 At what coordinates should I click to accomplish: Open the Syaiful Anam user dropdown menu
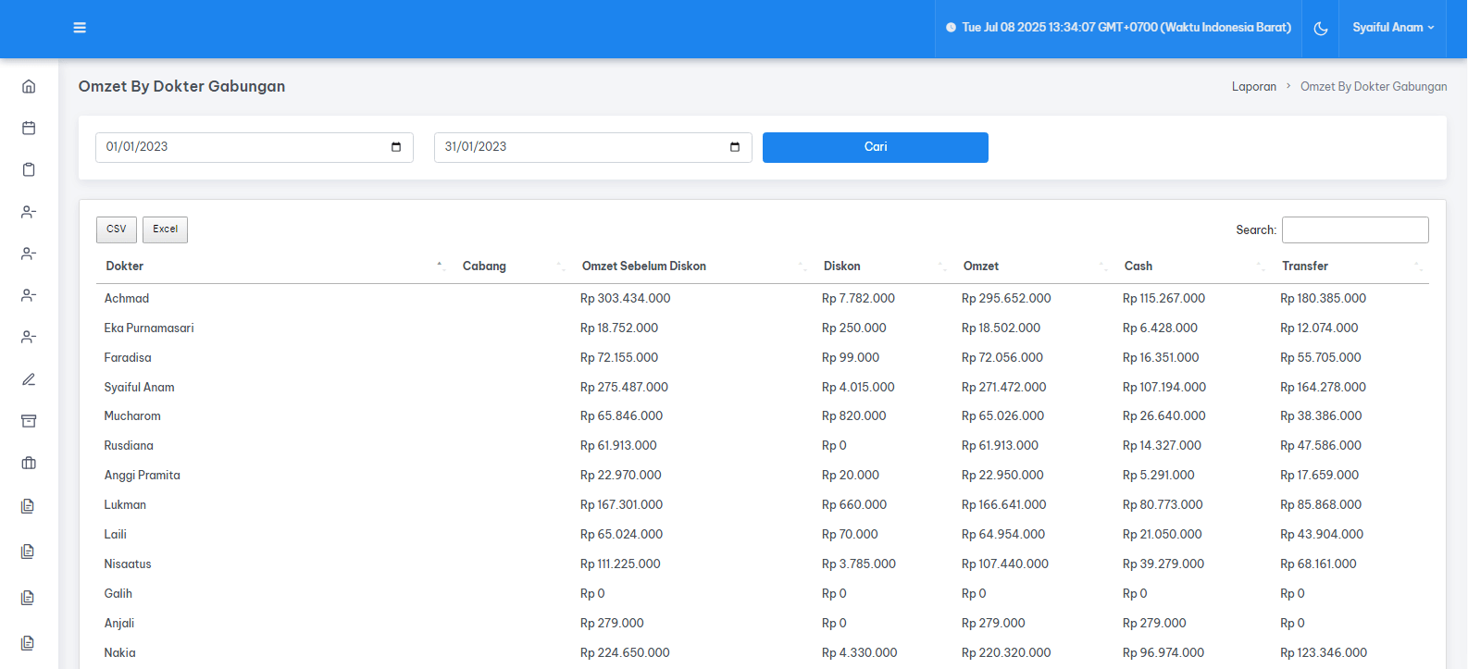tap(1393, 28)
